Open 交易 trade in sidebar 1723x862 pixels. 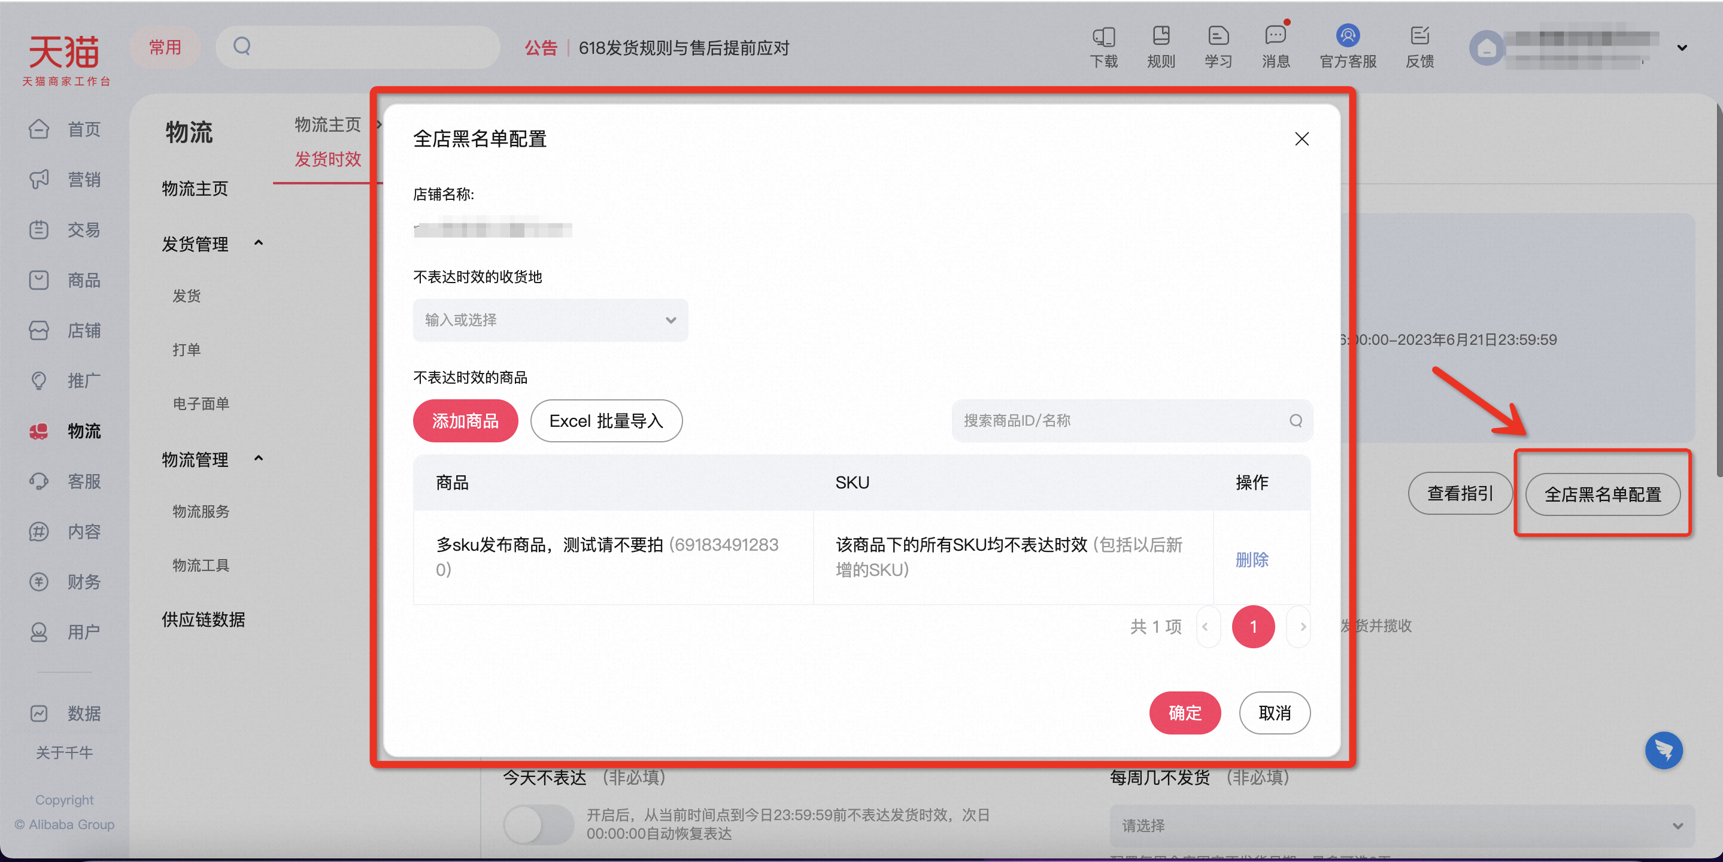(65, 229)
